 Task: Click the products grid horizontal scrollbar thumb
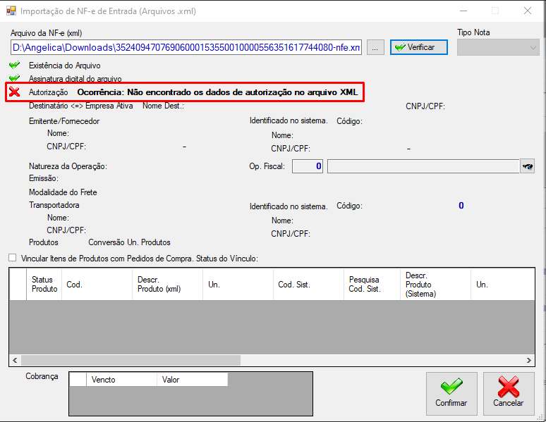coord(131,361)
